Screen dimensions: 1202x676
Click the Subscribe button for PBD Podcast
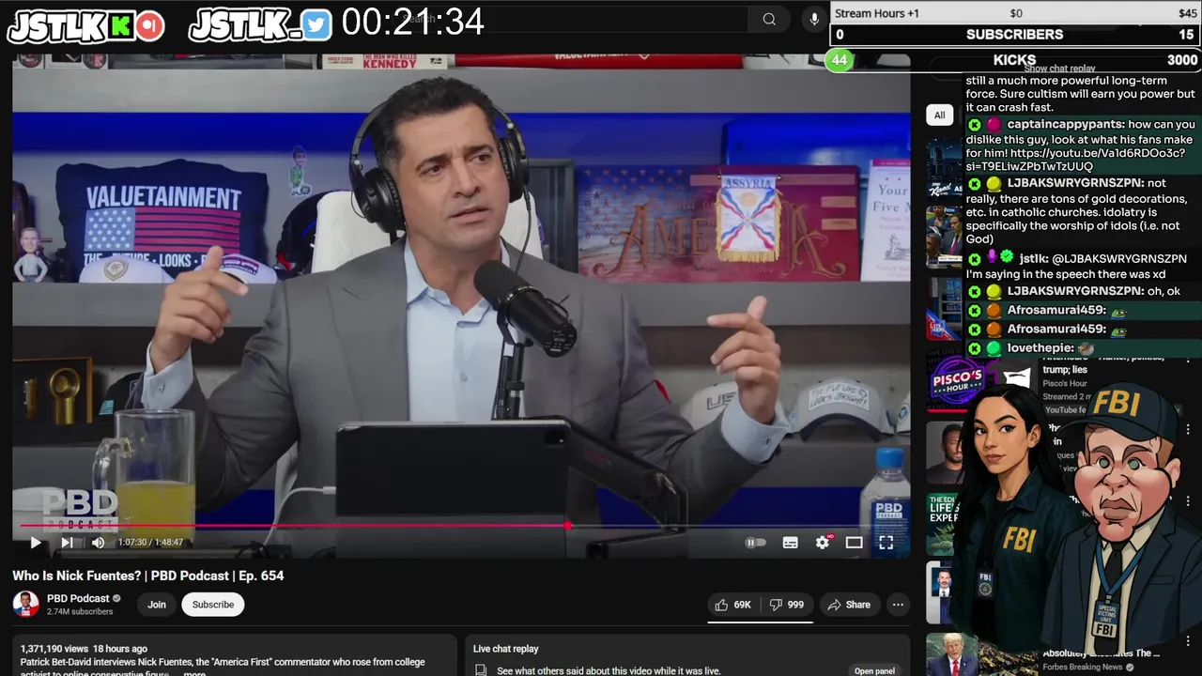[x=213, y=605]
